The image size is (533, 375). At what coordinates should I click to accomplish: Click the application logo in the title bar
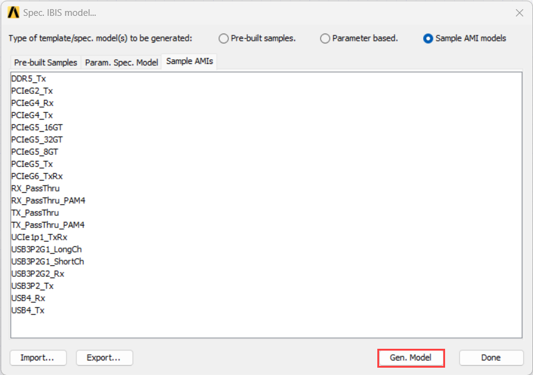[12, 12]
